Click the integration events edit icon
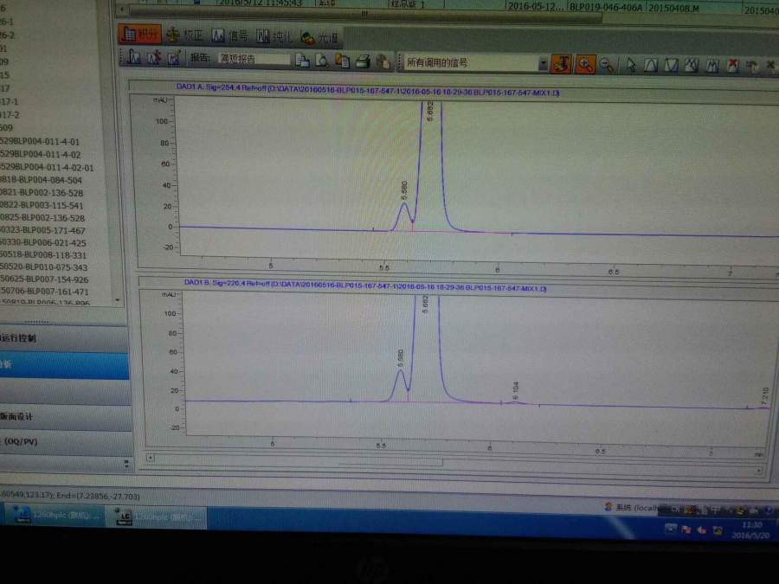Viewport: 779px width, 584px height. 173,58
